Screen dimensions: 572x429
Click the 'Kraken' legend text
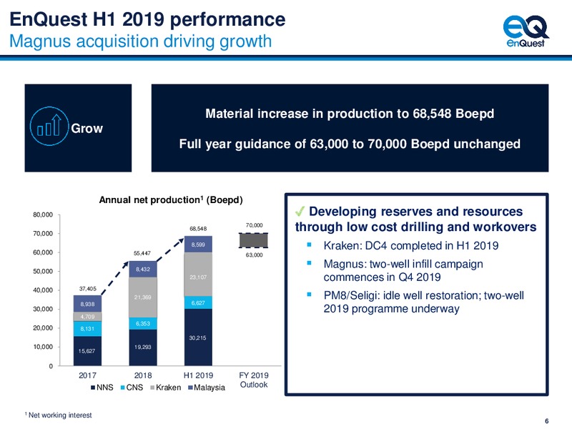[168, 388]
